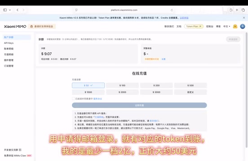Image resolution: width=248 pixels, height=161 pixels.
Task: Click the orange alert-not-enabled tag
Action: point(152,59)
